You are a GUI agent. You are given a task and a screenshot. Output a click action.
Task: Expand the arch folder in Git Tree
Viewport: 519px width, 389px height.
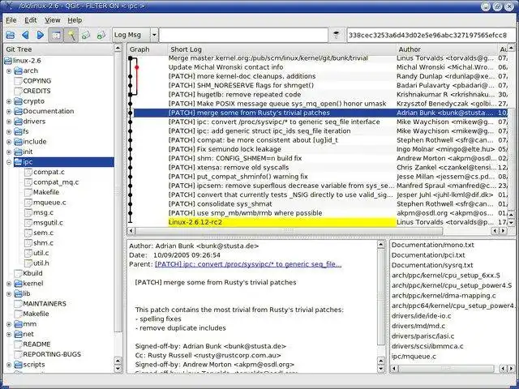pos(8,71)
